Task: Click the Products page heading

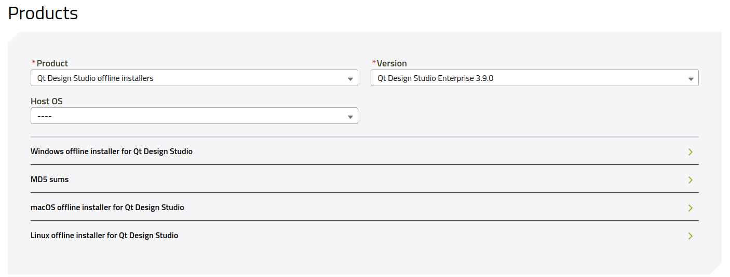Action: click(x=43, y=13)
